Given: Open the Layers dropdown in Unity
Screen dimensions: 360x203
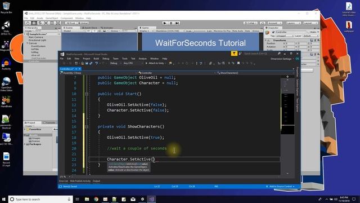Looking at the screenshot, I should [294, 23].
